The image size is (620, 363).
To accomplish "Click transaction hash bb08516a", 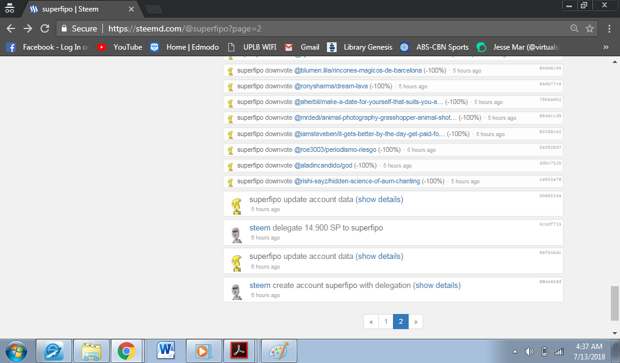I will click(x=550, y=195).
